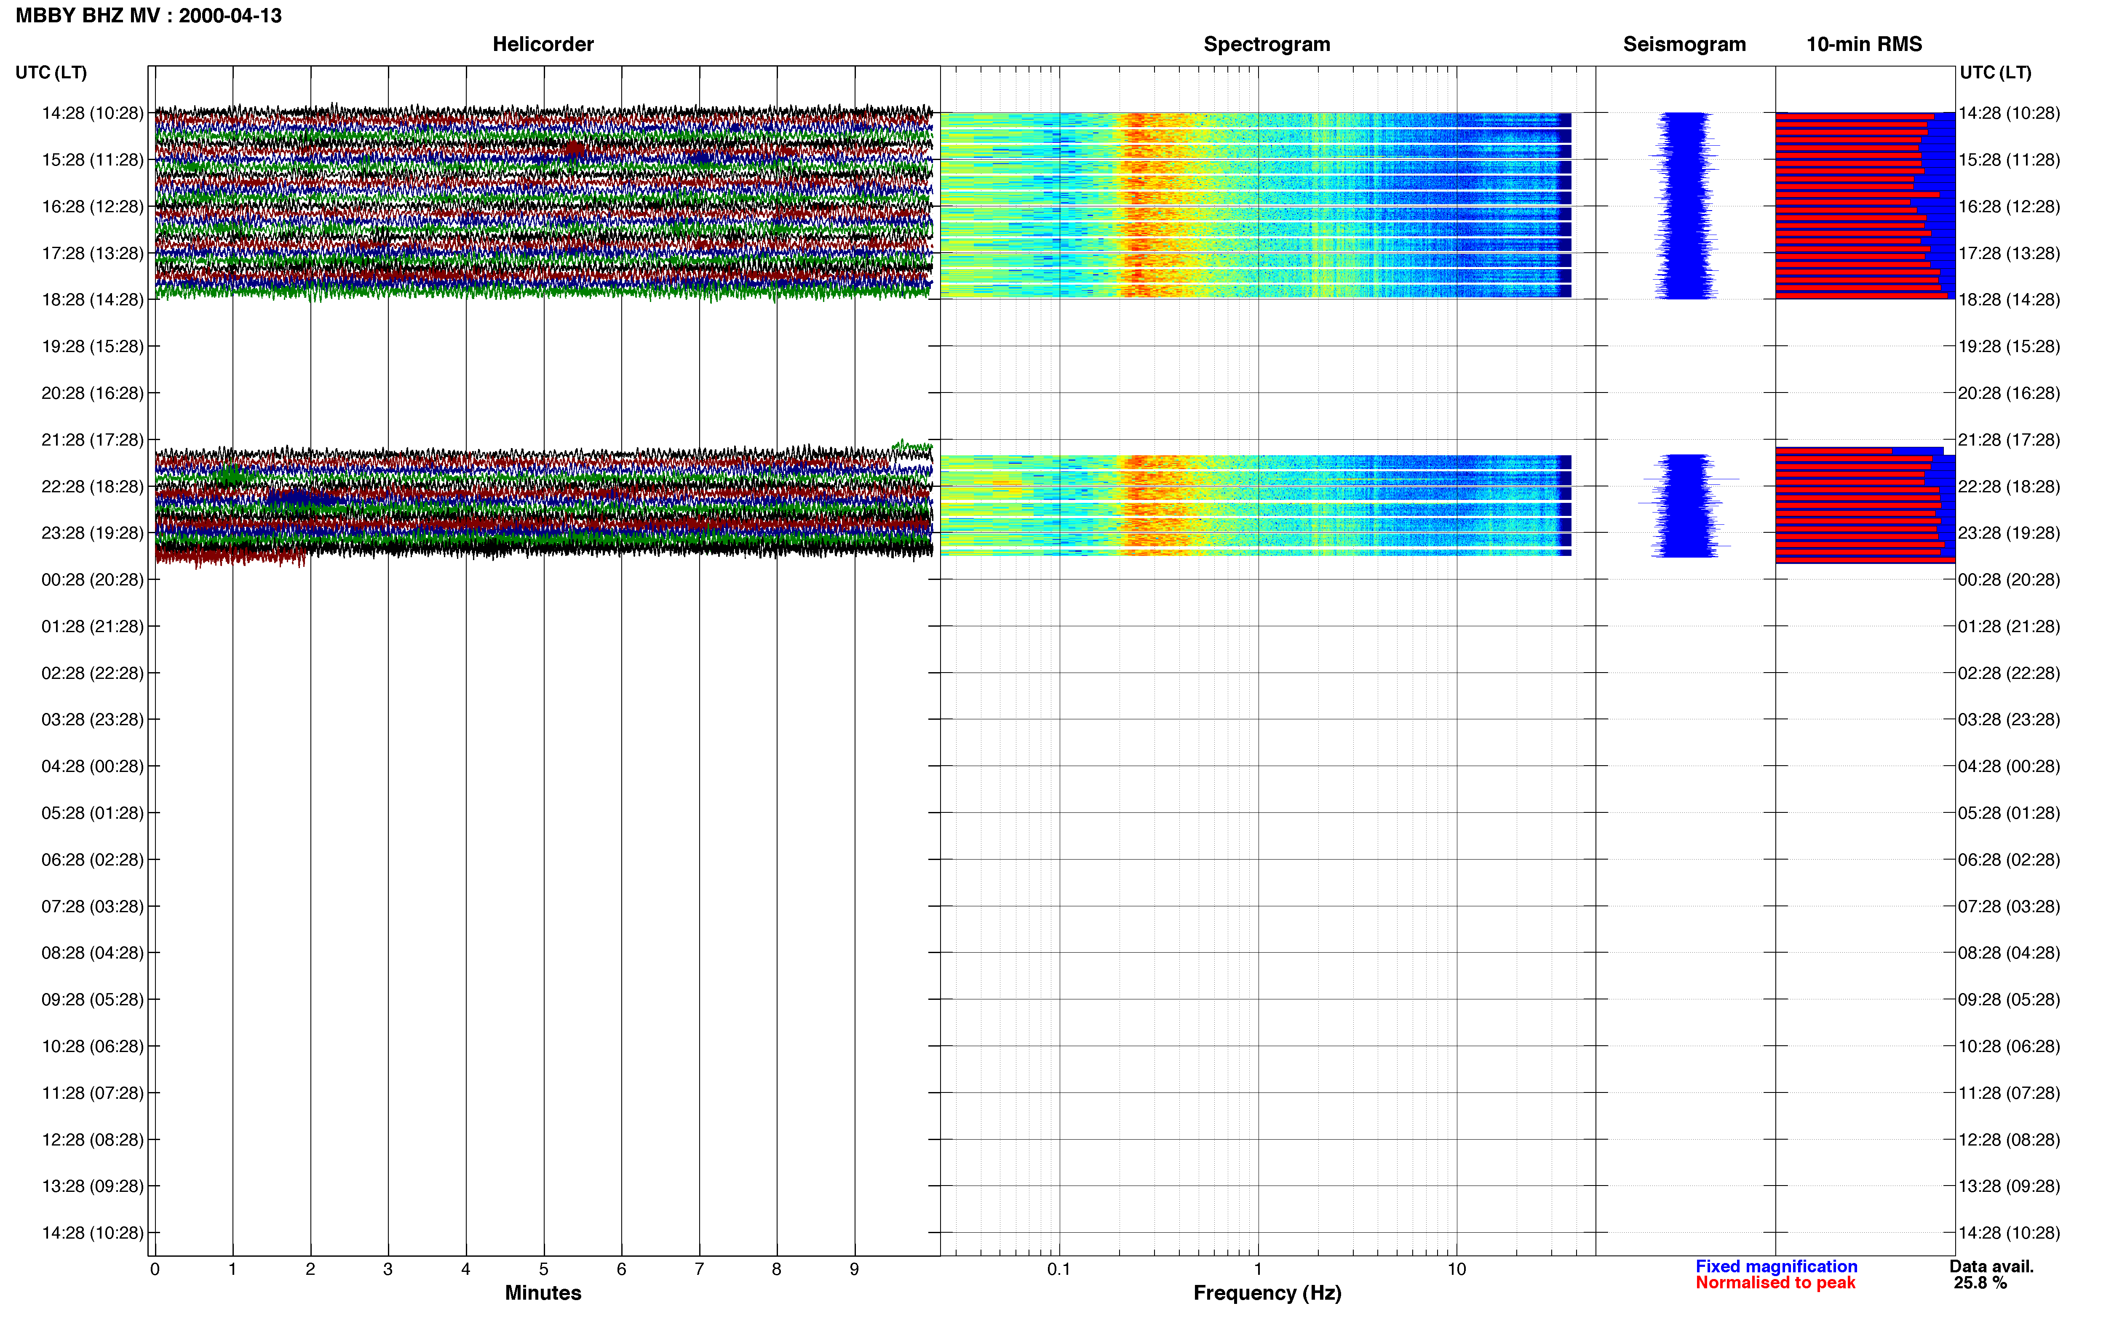2114x1322 pixels.
Task: Click the '25.8 %' data availability value
Action: click(1980, 1283)
